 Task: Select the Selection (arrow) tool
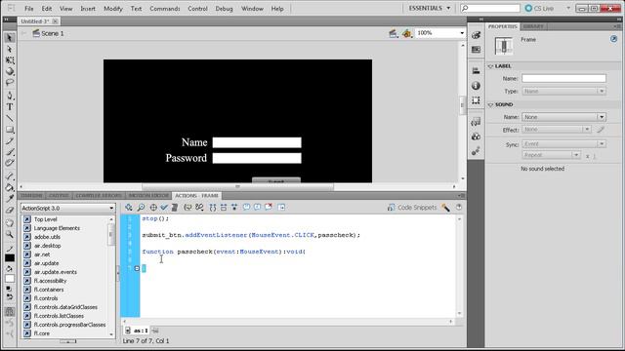(x=10, y=38)
